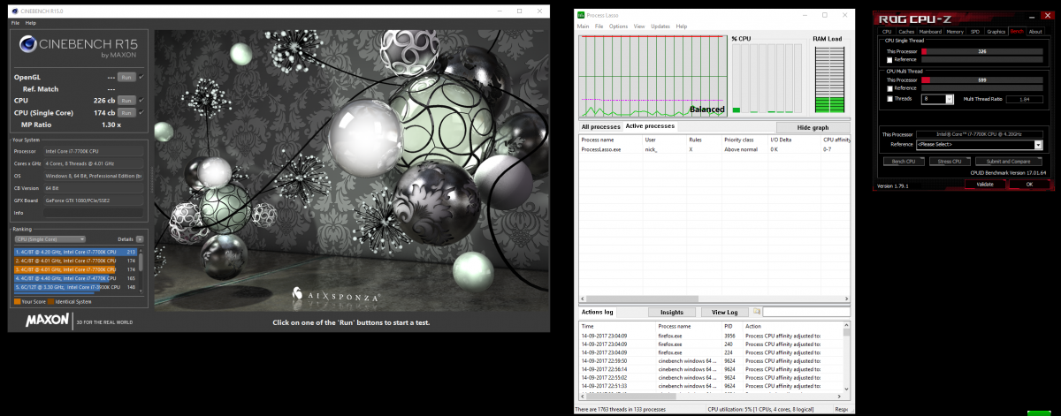Click the Ranking list scrollbar in Cinebench
This screenshot has height=416, width=1061.
[x=141, y=269]
